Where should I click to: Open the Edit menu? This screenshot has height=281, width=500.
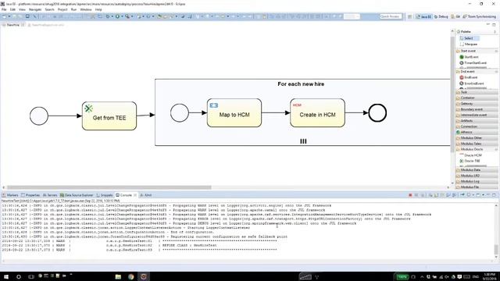pyautogui.click(x=12, y=10)
